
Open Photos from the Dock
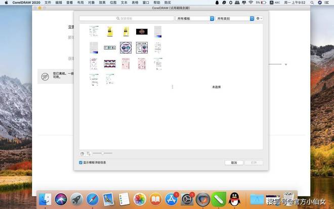tap(140, 199)
